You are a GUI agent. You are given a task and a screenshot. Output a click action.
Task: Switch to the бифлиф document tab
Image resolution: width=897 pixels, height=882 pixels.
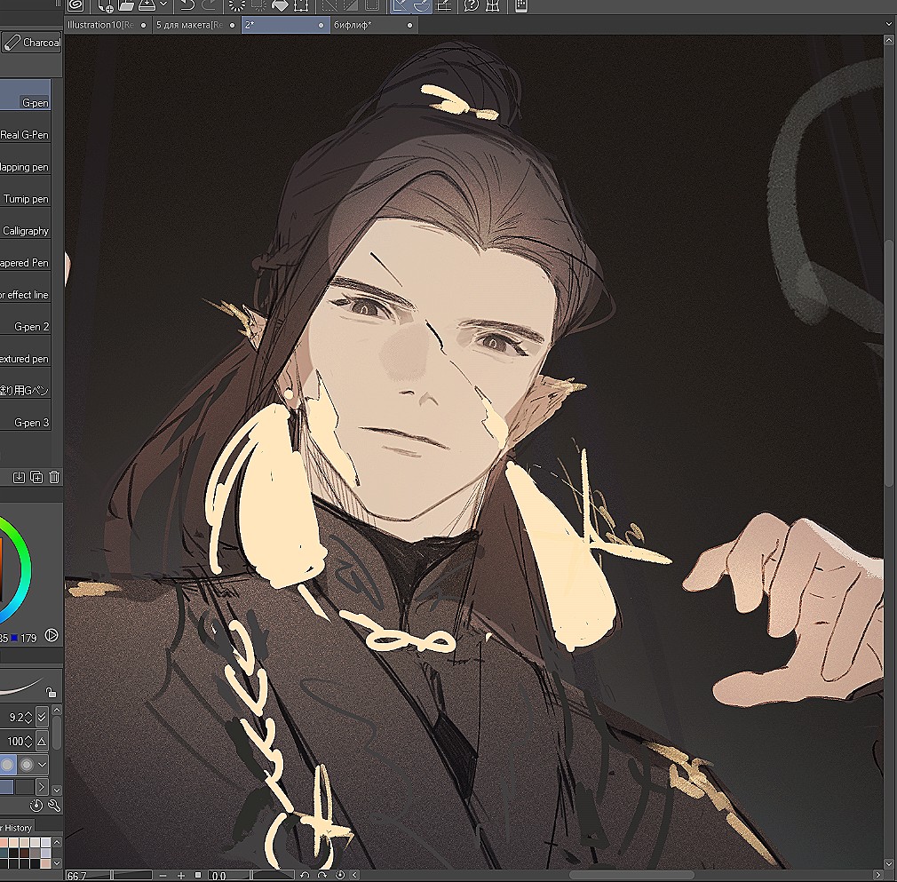pyautogui.click(x=353, y=25)
